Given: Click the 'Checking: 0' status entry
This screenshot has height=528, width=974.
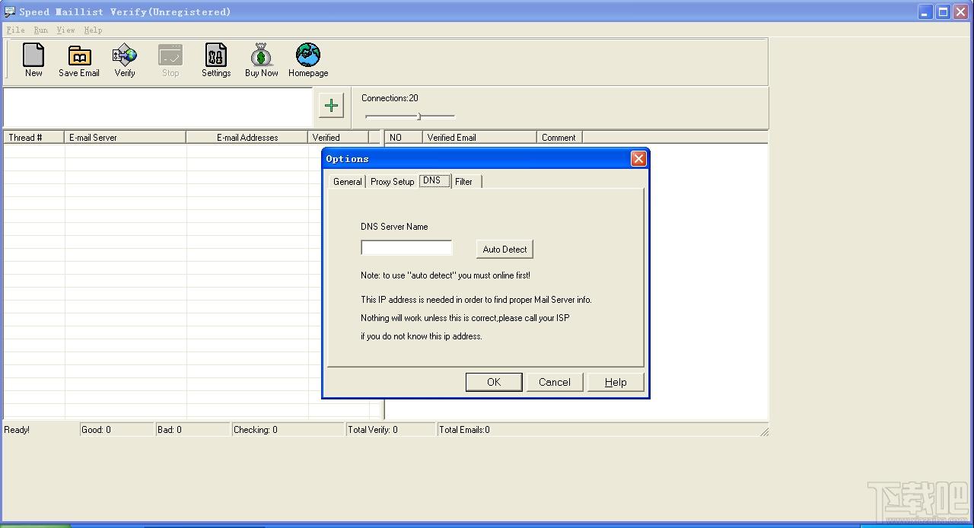Looking at the screenshot, I should (288, 430).
